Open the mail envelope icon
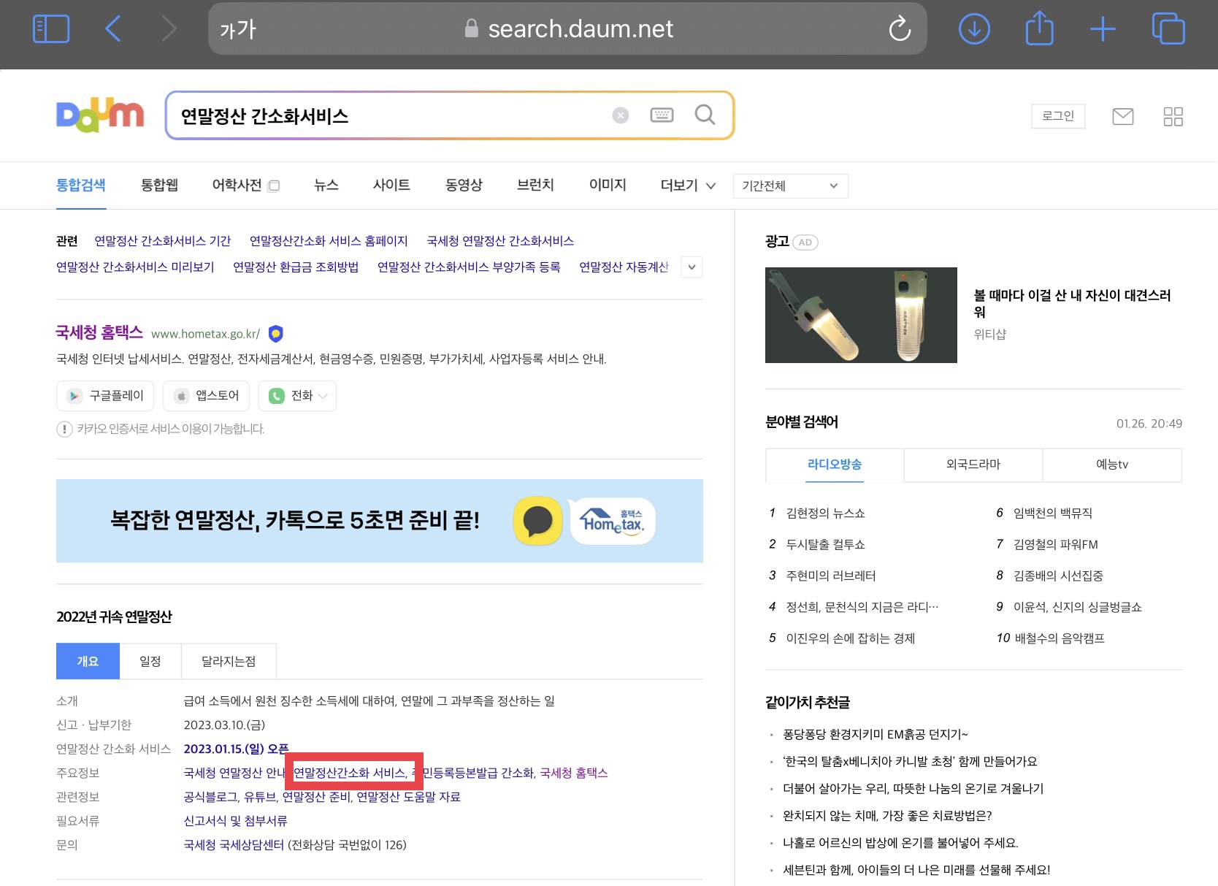The width and height of the screenshot is (1218, 886). point(1122,115)
